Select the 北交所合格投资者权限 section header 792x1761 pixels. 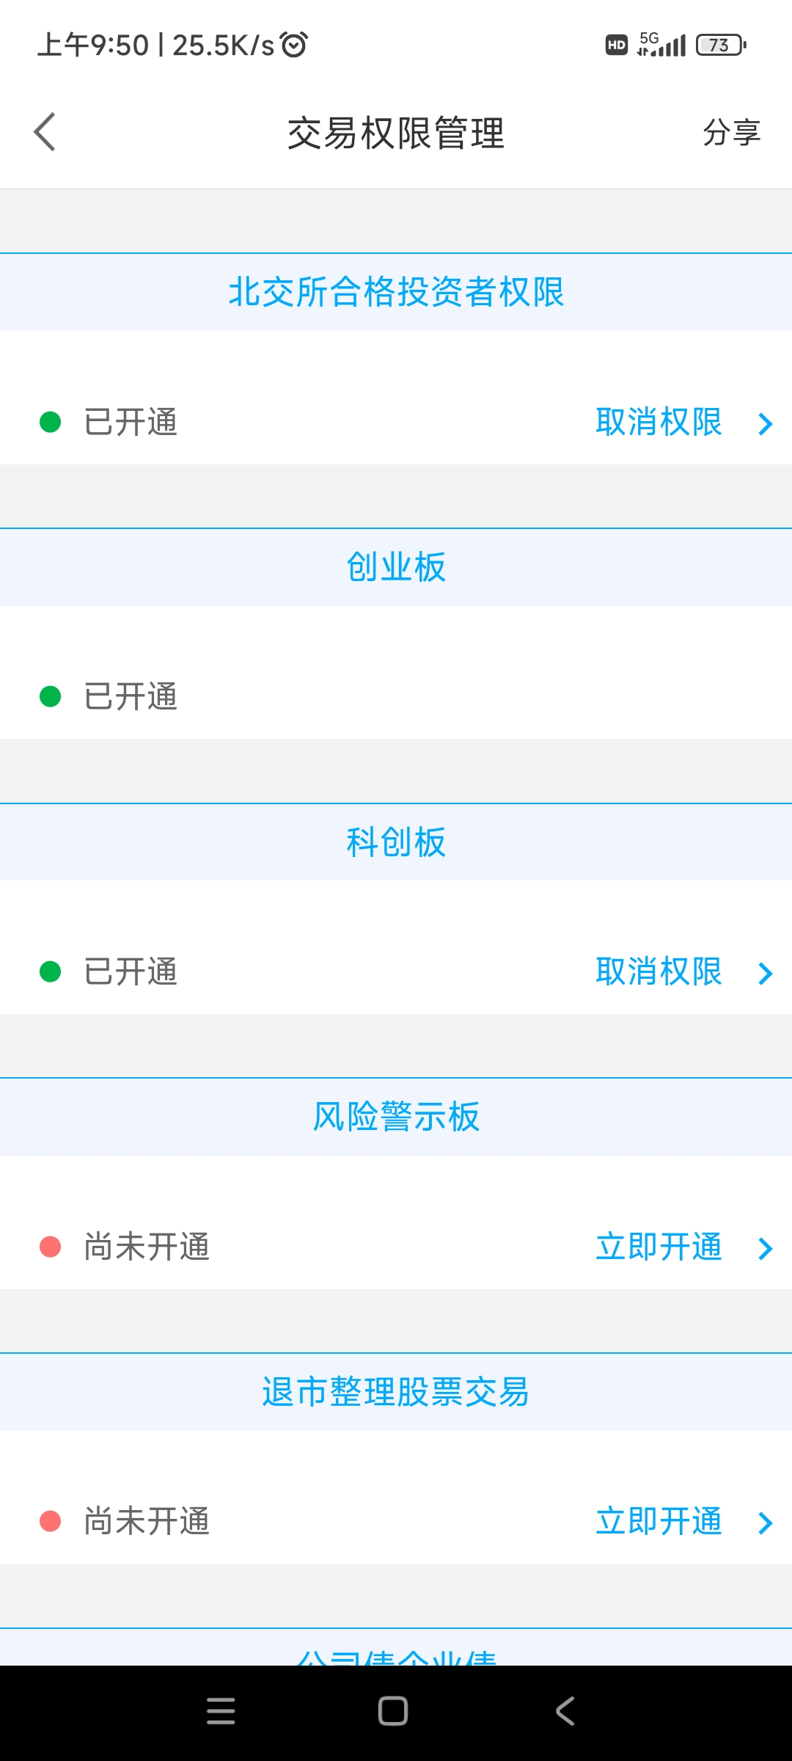point(396,292)
